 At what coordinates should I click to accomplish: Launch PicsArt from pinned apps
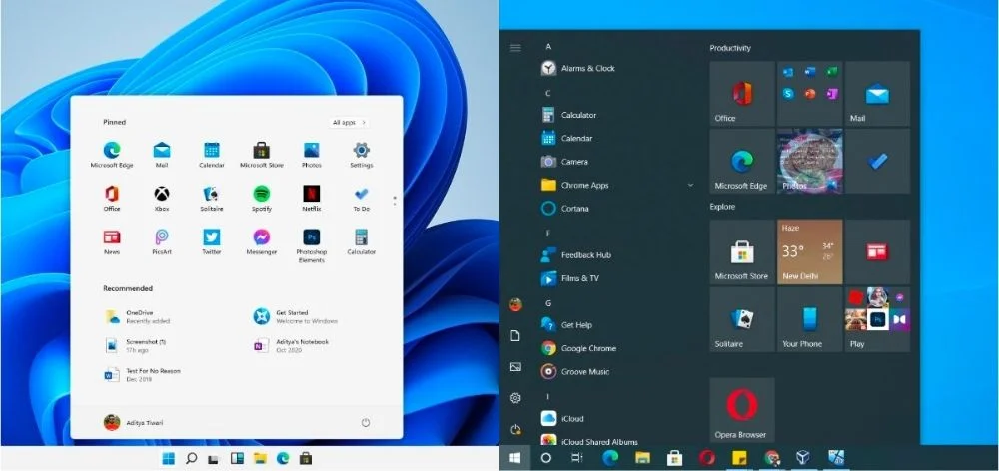tap(162, 241)
